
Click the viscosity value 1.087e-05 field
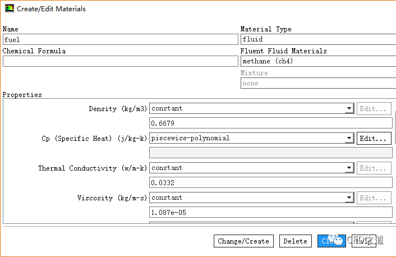(270, 212)
